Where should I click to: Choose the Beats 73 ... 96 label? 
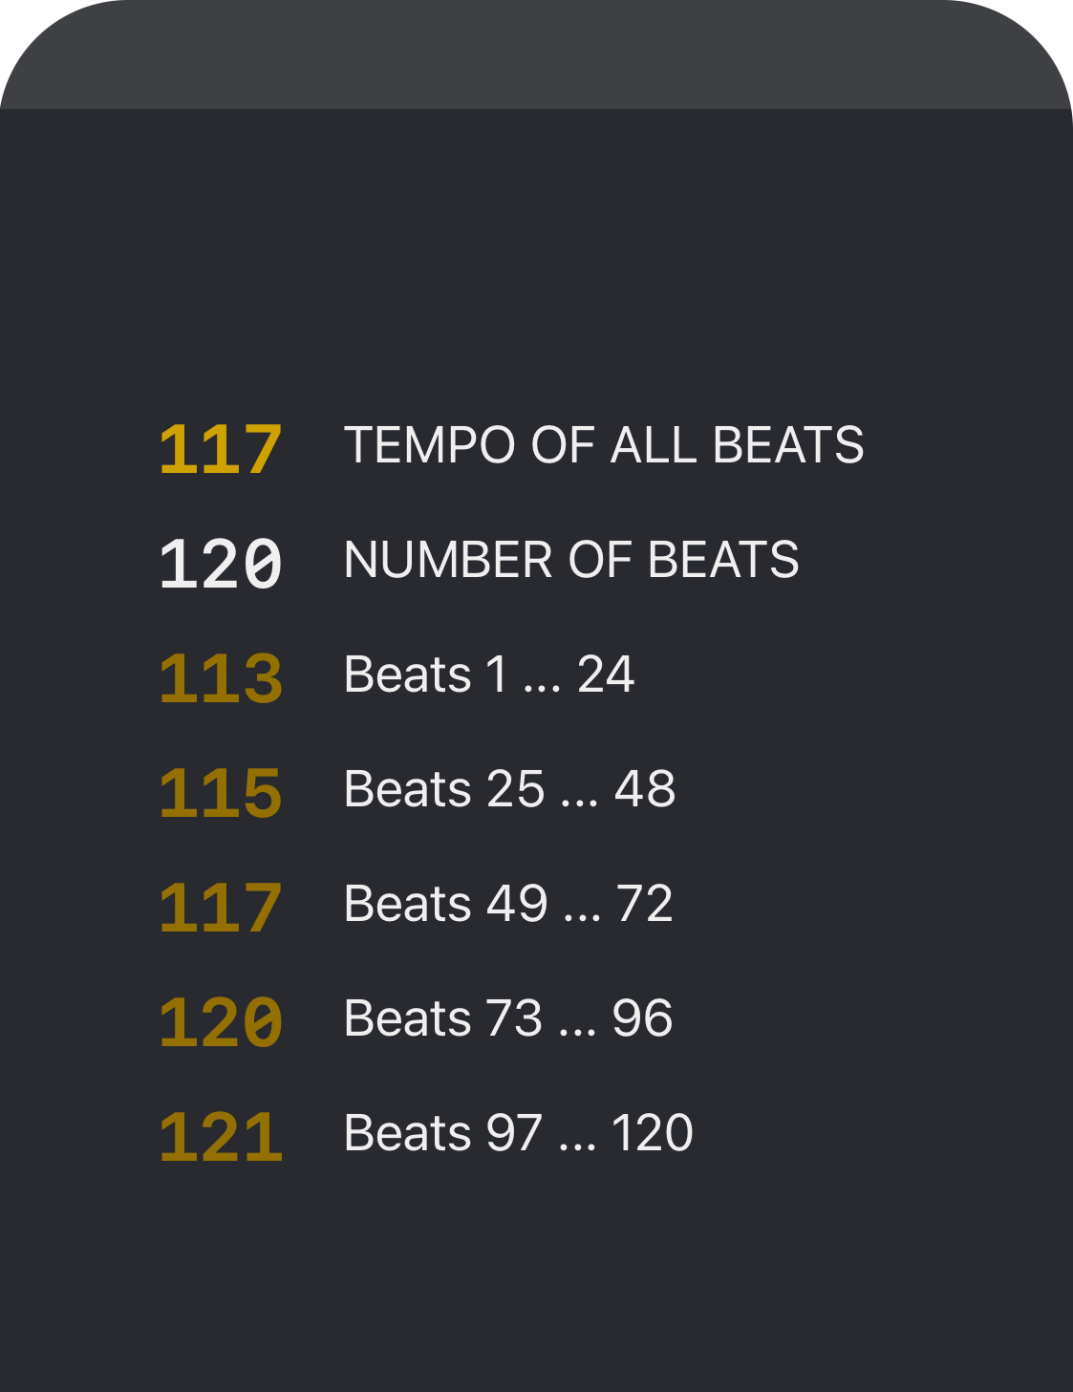click(x=509, y=1018)
